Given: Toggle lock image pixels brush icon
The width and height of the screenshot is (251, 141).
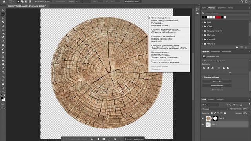Looking at the screenshot, I should 215,113.
